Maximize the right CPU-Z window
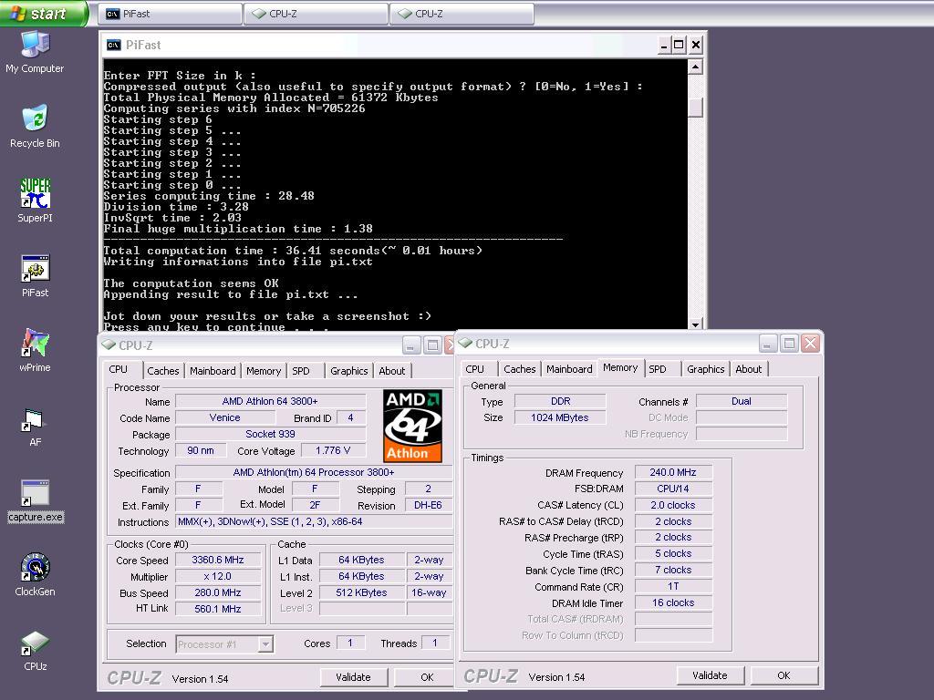 tap(789, 344)
